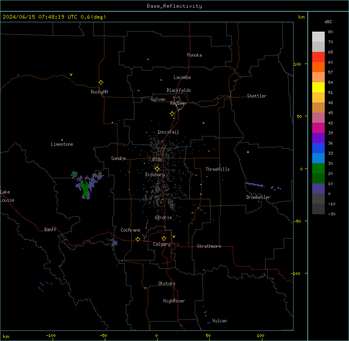Click the Vulcan label
Image resolution: width=349 pixels, height=341 pixels.
(219, 321)
